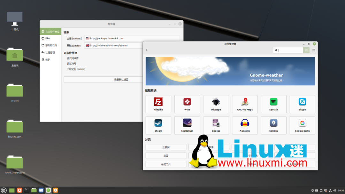Launch Firefox from the taskbar
The width and height of the screenshot is (345, 194).
[19, 190]
